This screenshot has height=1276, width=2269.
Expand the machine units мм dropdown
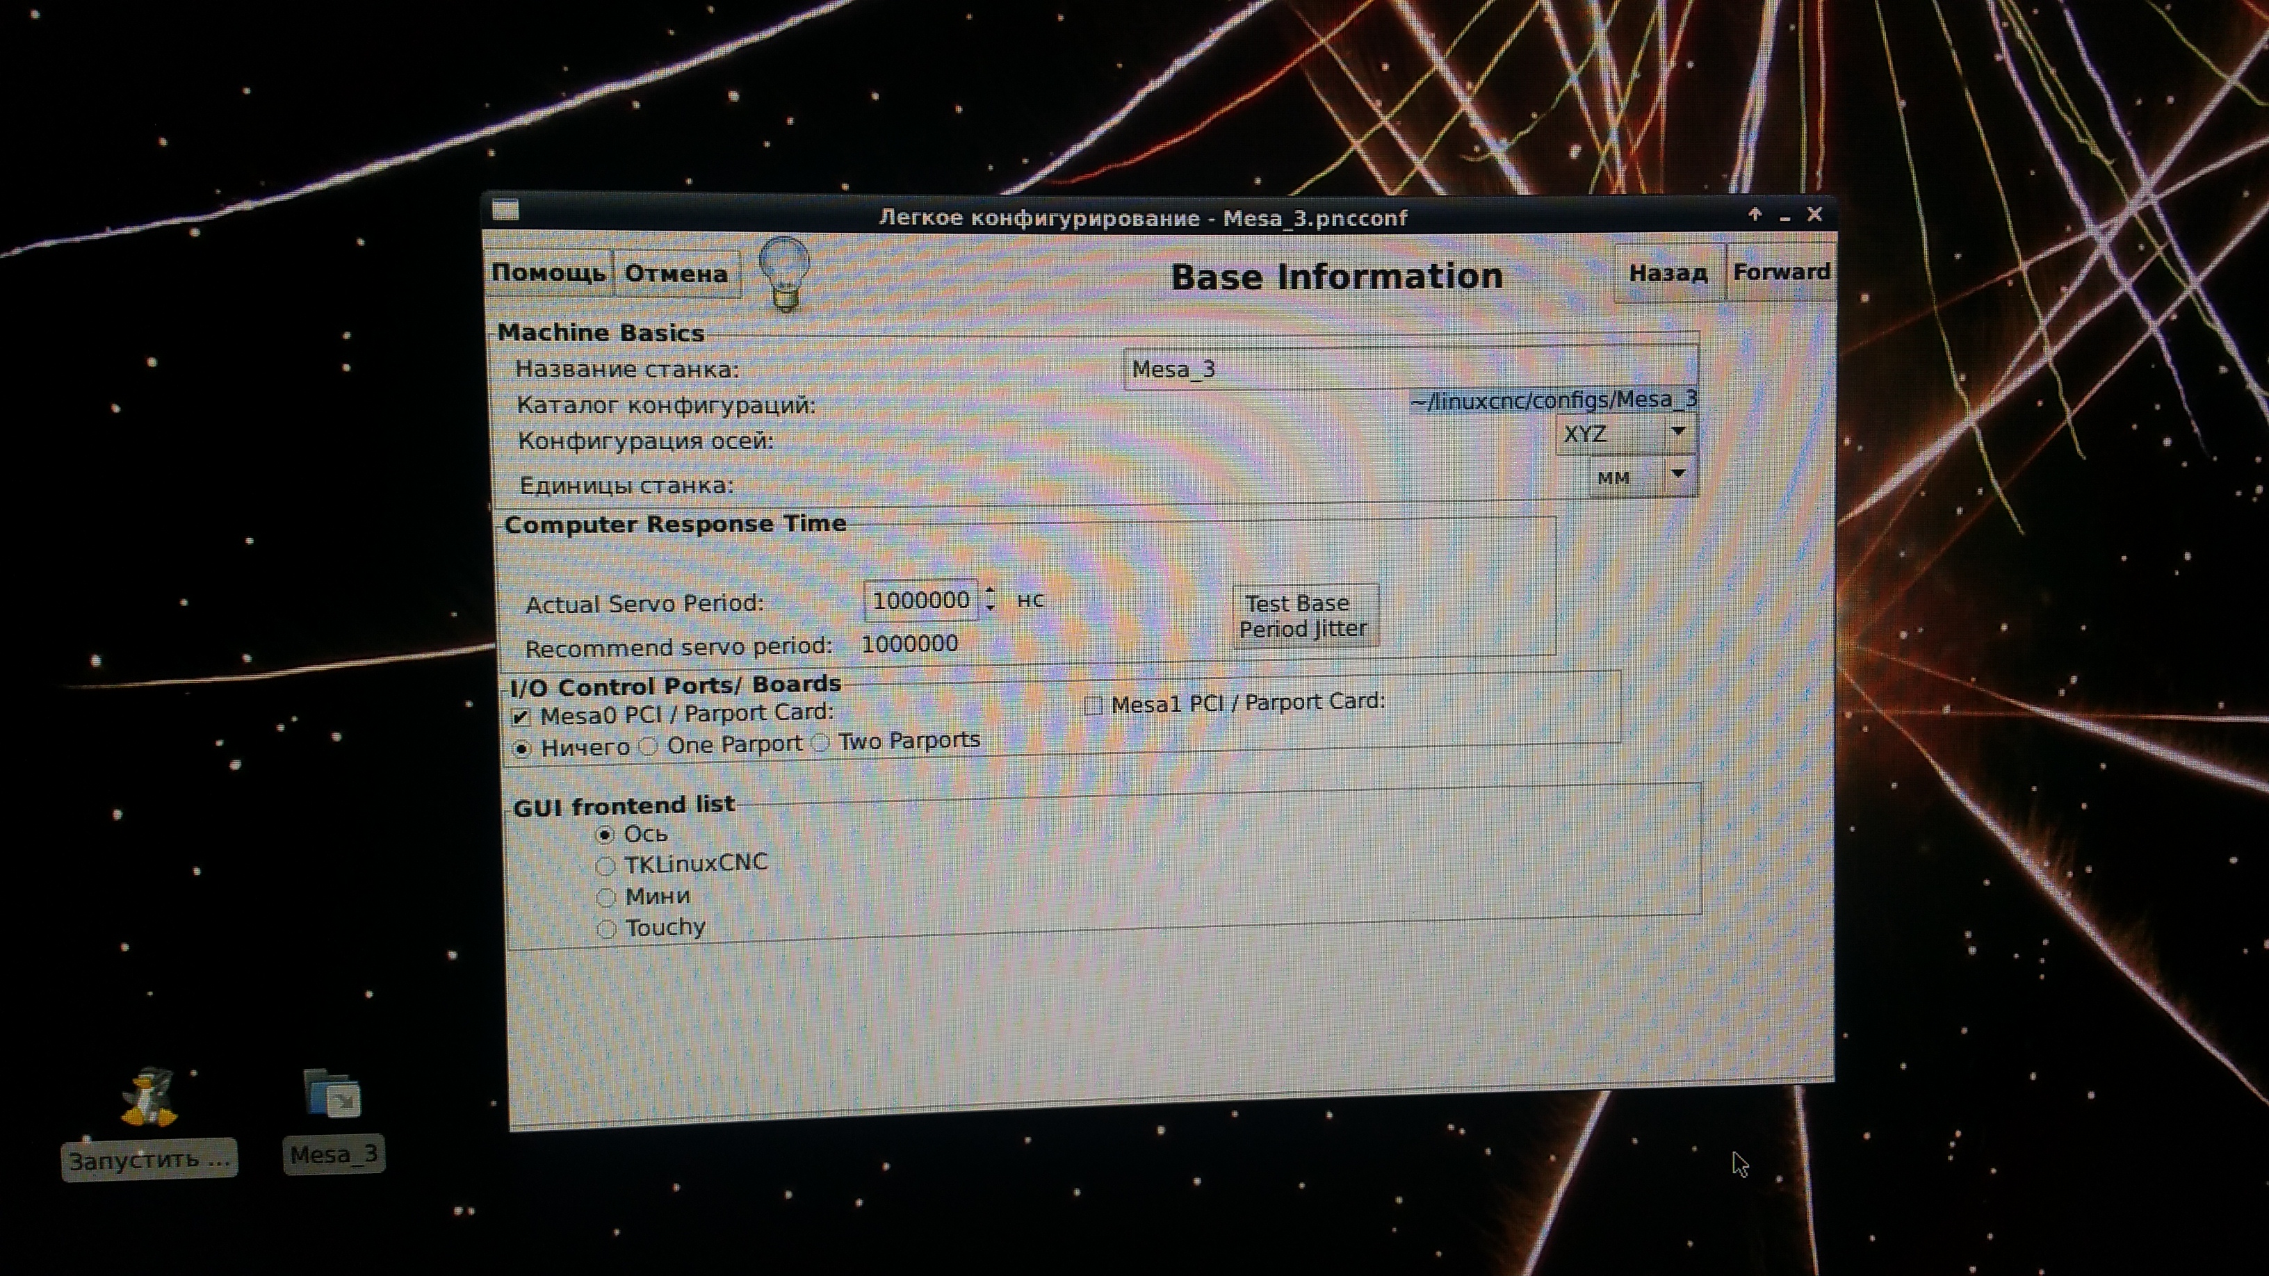(x=1643, y=476)
